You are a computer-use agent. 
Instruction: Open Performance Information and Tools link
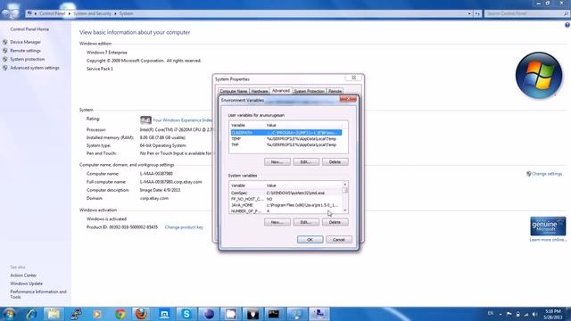pos(38,294)
